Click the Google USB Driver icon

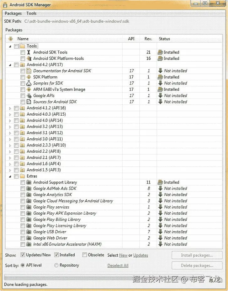(x=29, y=232)
